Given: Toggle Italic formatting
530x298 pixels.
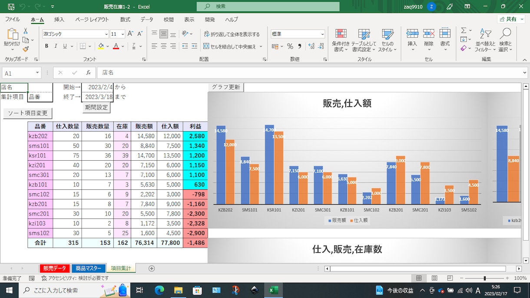Looking at the screenshot, I should tap(56, 46).
